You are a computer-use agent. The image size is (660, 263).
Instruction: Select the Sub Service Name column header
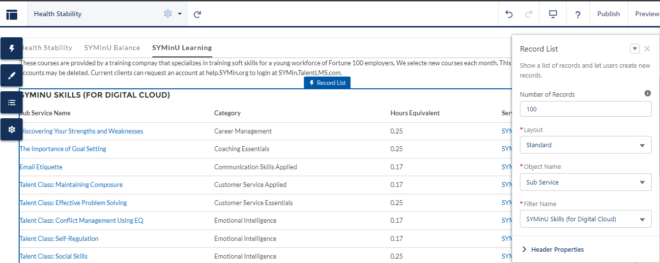point(45,113)
